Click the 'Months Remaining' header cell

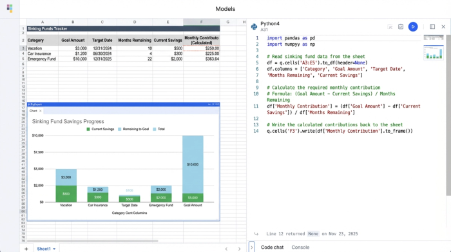[x=135, y=40]
